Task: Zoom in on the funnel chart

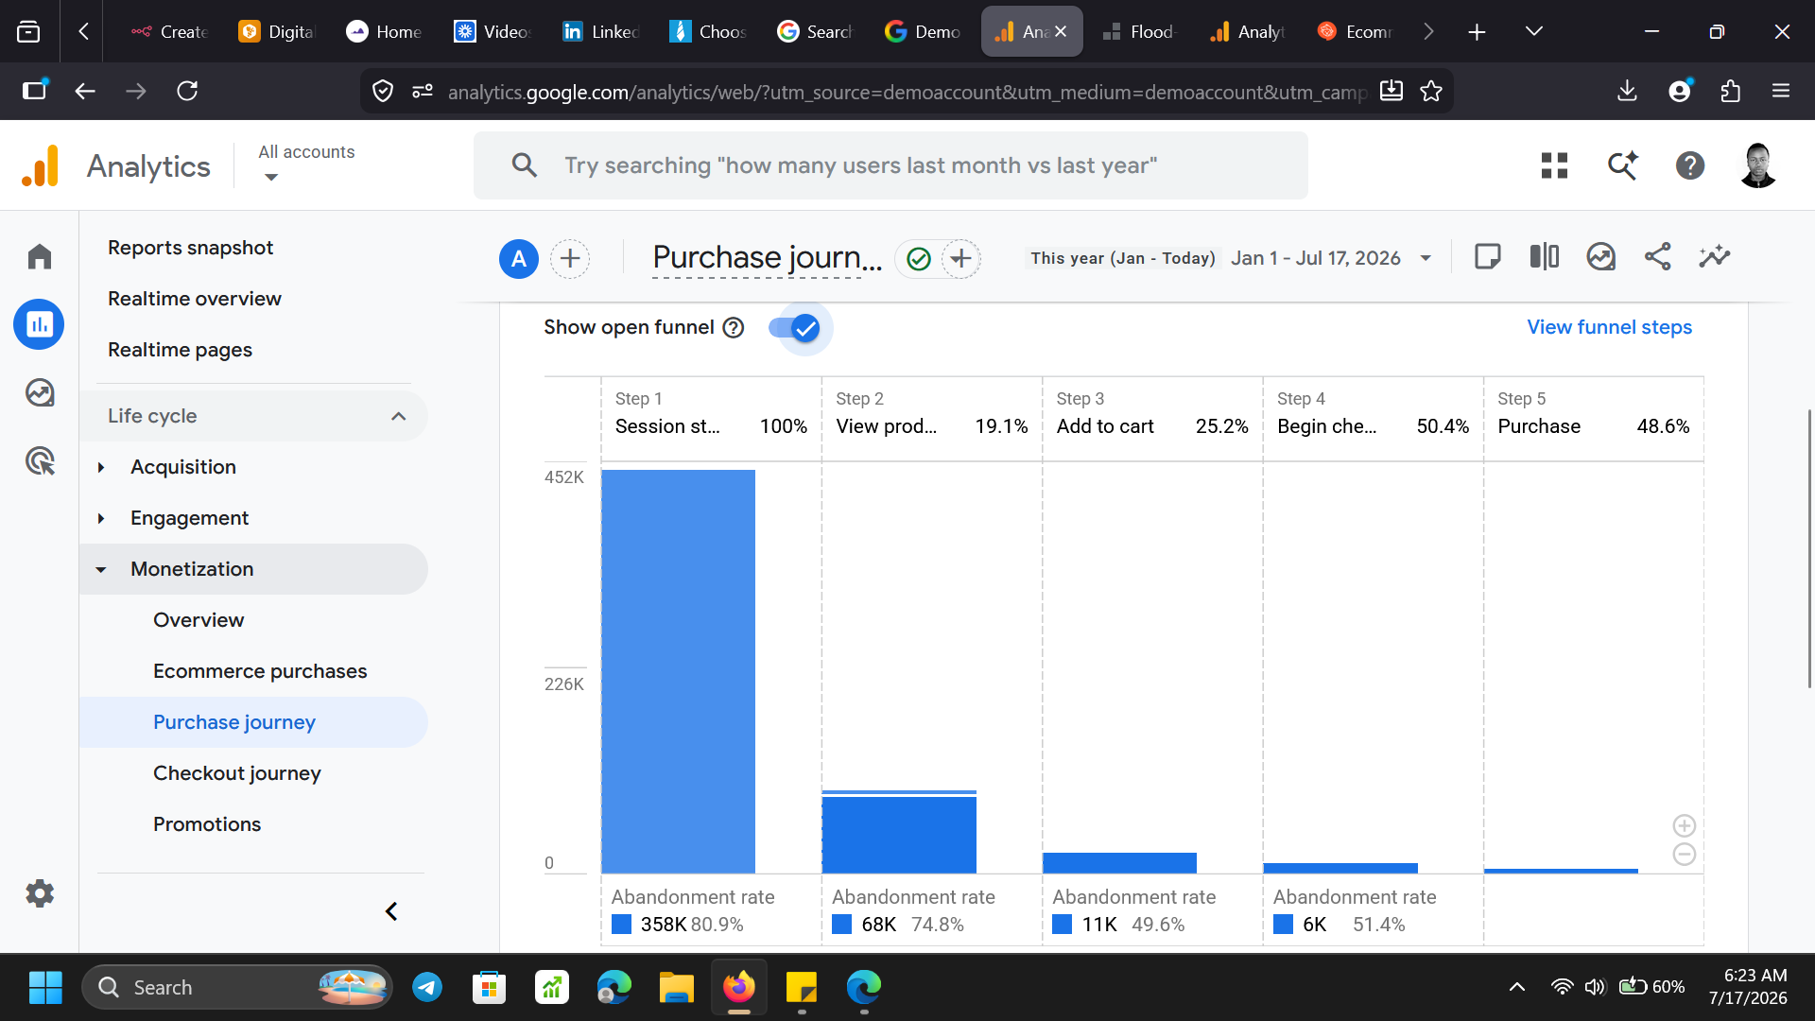Action: pyautogui.click(x=1685, y=825)
